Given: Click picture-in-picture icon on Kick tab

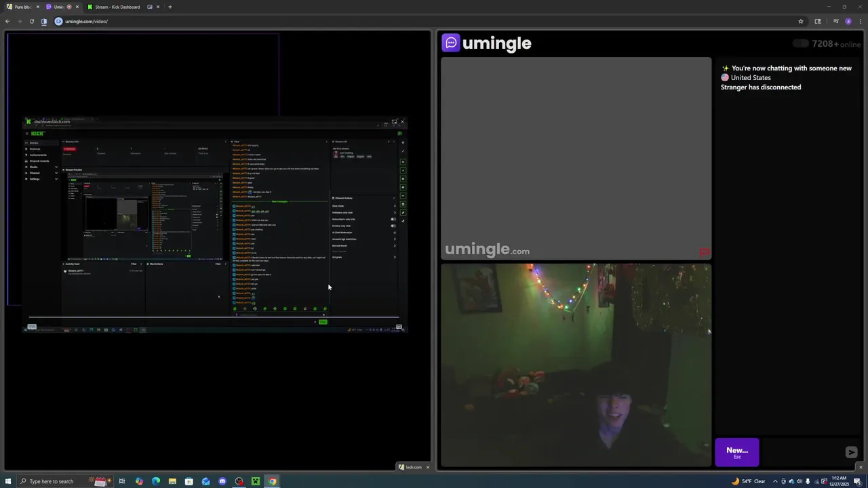Looking at the screenshot, I should (150, 7).
